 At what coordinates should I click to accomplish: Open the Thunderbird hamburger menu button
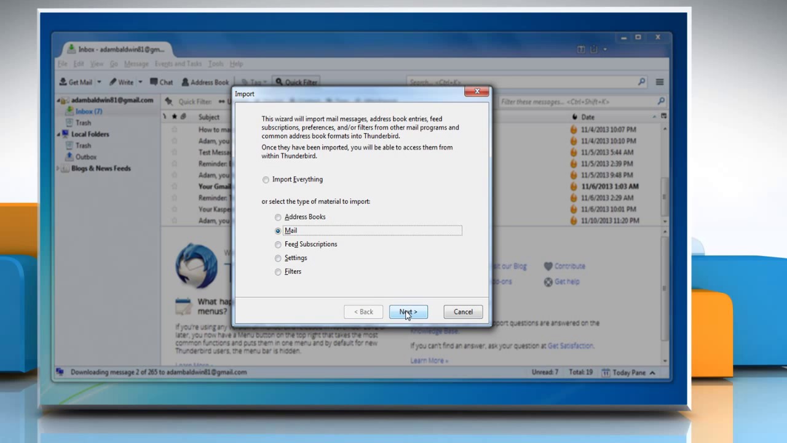tap(660, 82)
